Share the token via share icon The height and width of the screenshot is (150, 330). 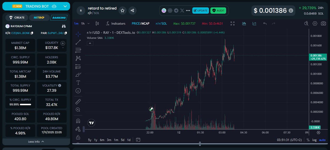point(133,10)
